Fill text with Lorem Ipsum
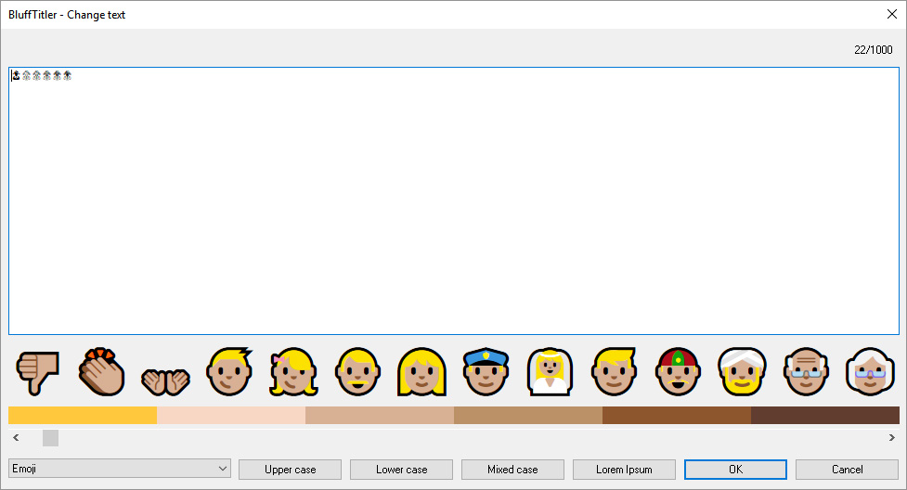 pyautogui.click(x=624, y=470)
